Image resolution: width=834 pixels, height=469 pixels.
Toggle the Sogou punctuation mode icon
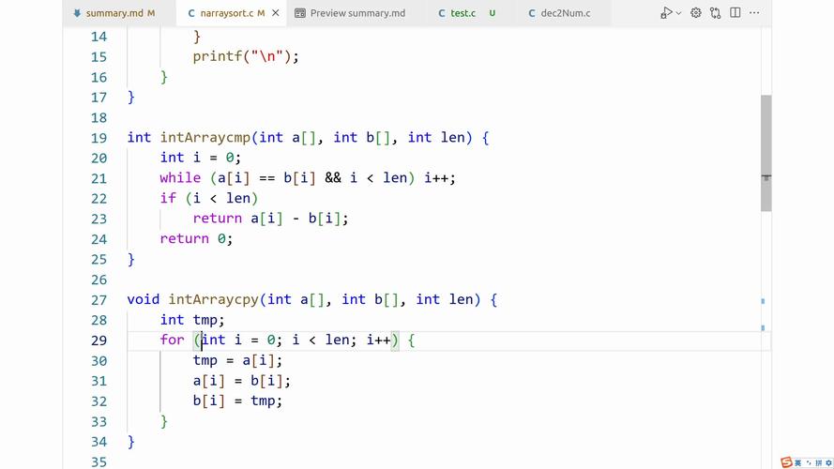click(x=808, y=462)
